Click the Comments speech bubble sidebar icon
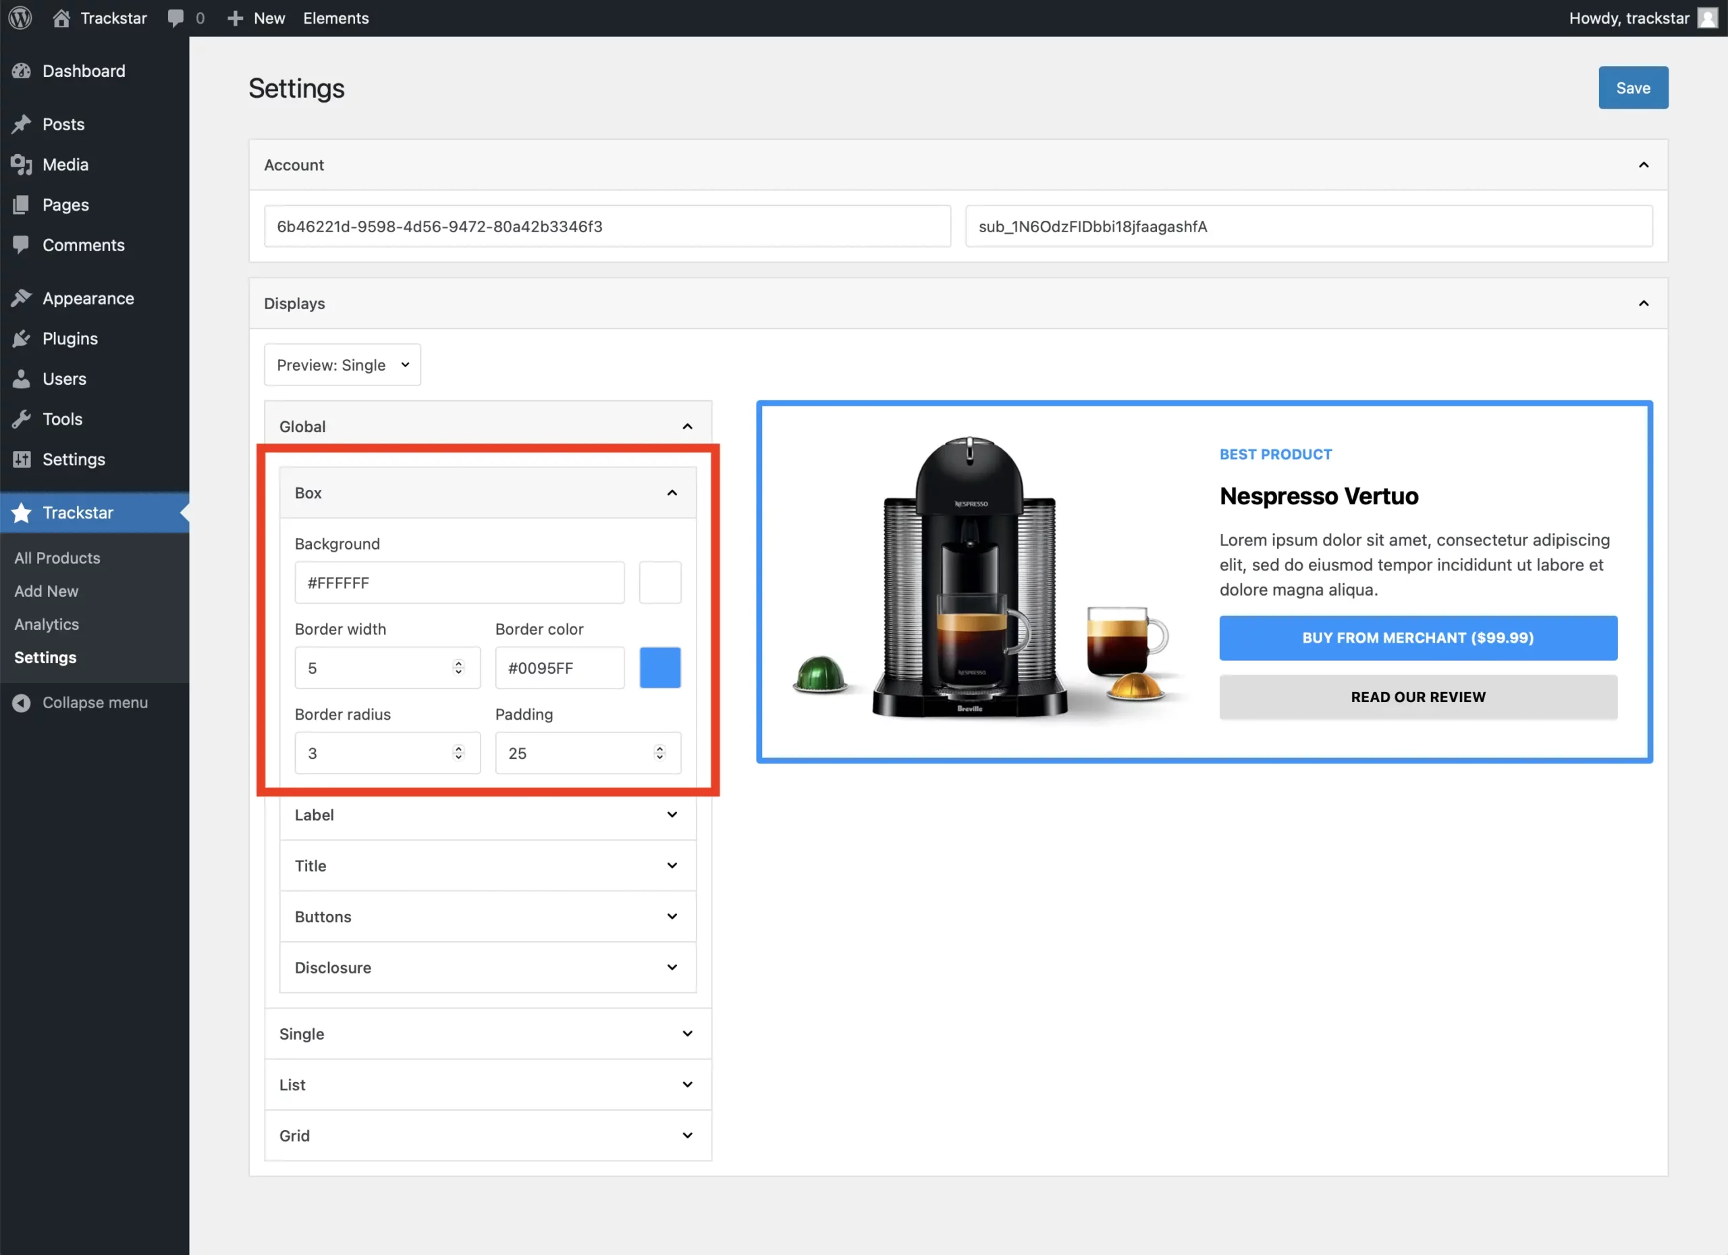 [22, 244]
